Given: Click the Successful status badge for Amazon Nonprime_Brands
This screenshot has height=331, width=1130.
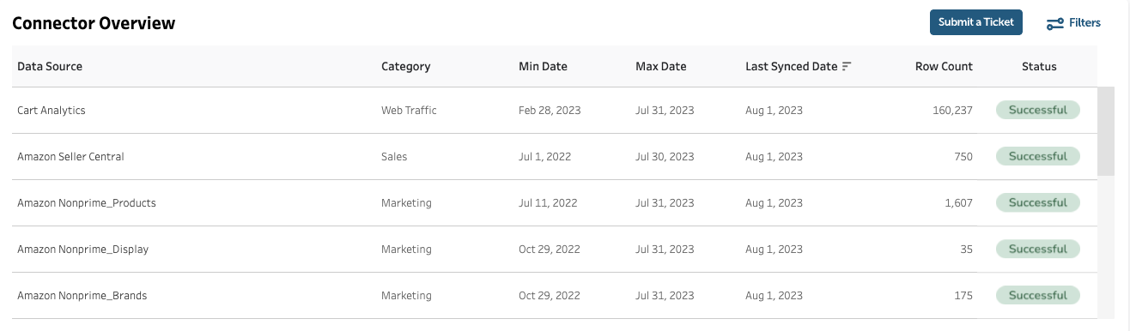Looking at the screenshot, I should [x=1038, y=295].
